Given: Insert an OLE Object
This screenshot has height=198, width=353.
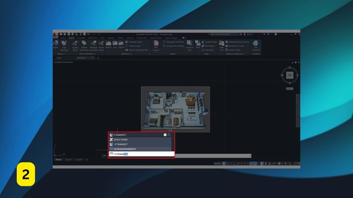Looking at the screenshot, I should 208,46.
